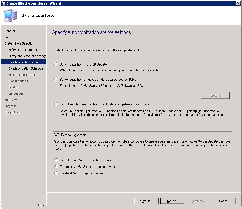The height and width of the screenshot is (209, 242).
Task: Cancel the wizard
Action: pos(224,201)
